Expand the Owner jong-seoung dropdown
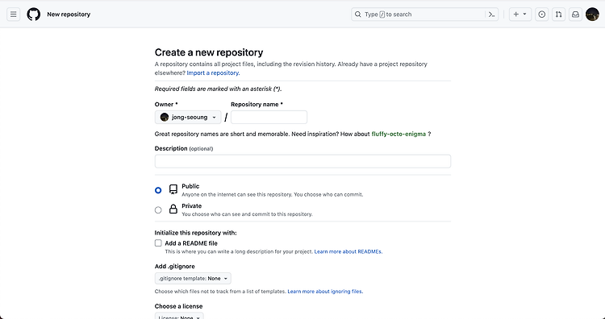Image resolution: width=605 pixels, height=319 pixels. 188,117
